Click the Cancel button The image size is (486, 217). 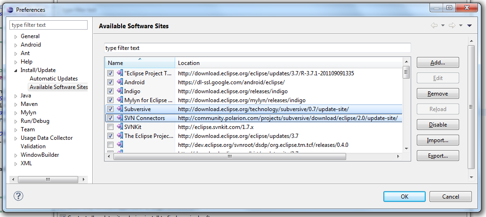tap(450, 197)
